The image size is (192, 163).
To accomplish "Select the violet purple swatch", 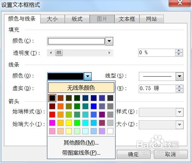I will [102, 115].
